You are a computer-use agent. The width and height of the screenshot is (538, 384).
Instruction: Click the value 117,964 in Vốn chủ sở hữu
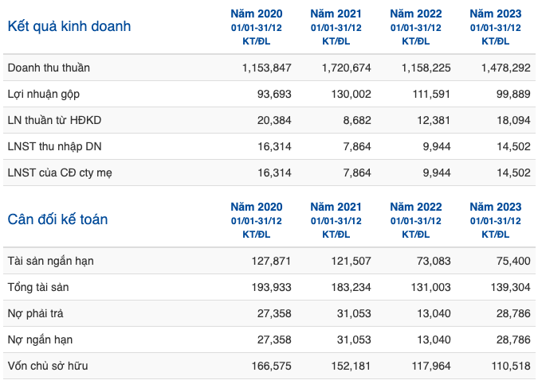click(x=431, y=367)
